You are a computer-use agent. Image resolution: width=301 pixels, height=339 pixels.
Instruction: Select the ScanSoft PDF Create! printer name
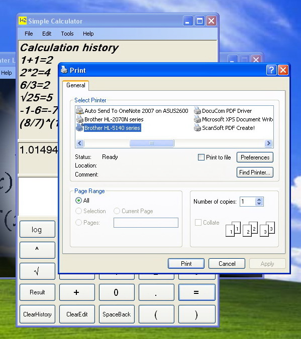coord(228,128)
